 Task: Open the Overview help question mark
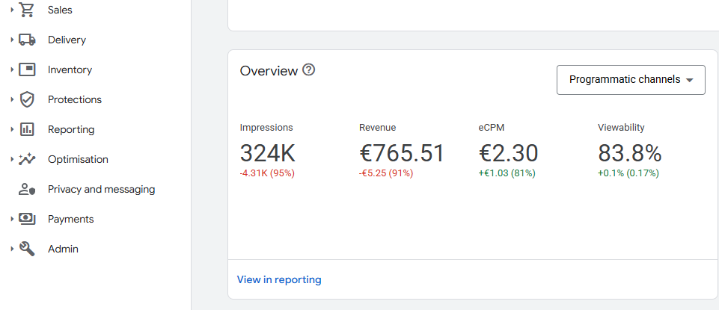(308, 70)
